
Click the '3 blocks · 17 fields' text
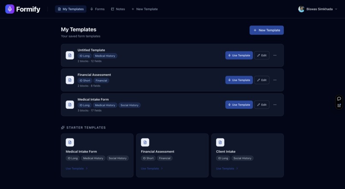(x=89, y=111)
